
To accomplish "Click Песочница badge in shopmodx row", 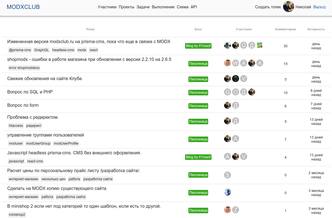I will point(198,64).
